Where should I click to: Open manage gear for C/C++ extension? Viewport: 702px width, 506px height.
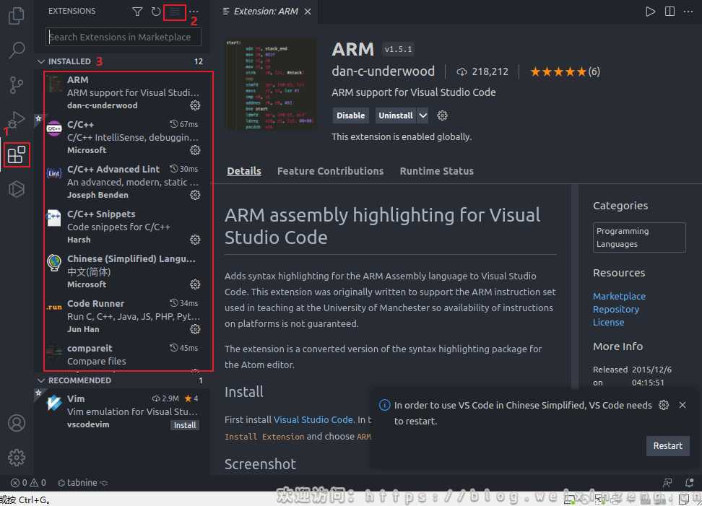[195, 150]
